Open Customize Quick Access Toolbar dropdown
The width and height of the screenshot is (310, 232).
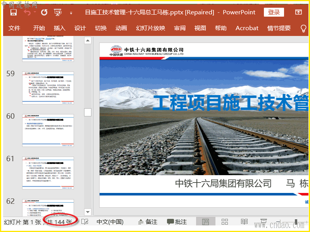tap(71, 13)
